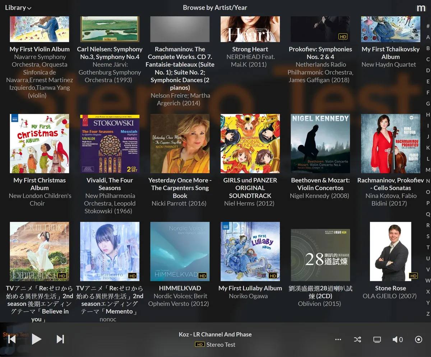Open Strong Heart album cover
431x357 pixels.
(250, 29)
